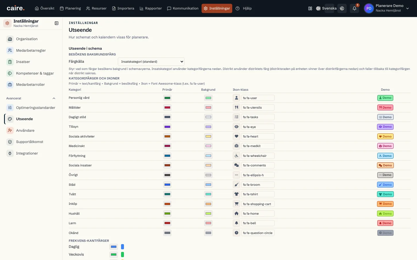The image size is (417, 260).
Task: Open Bakgrund color swatch for Tillsyn
Action: 208,127
